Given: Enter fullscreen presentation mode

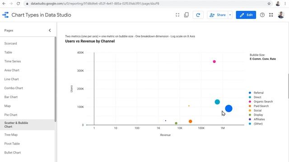Looking at the screenshot, I should [177, 15].
